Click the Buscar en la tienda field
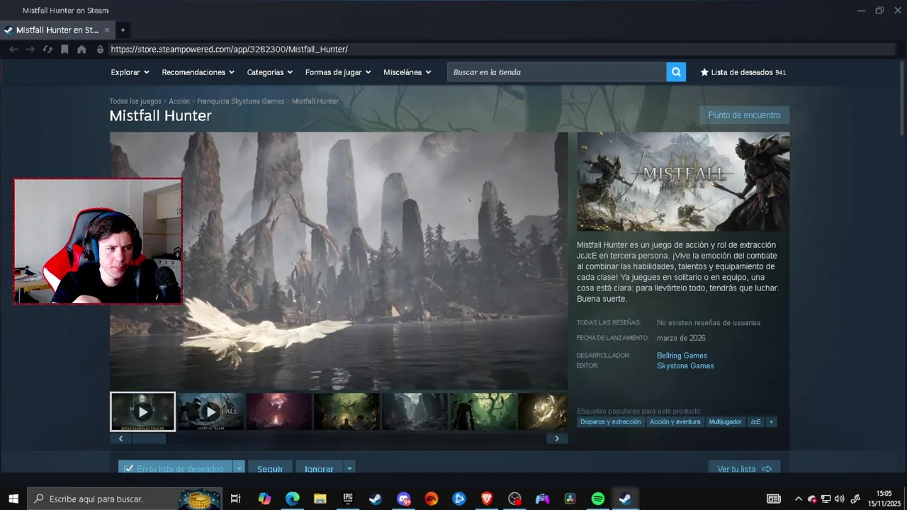 556,72
